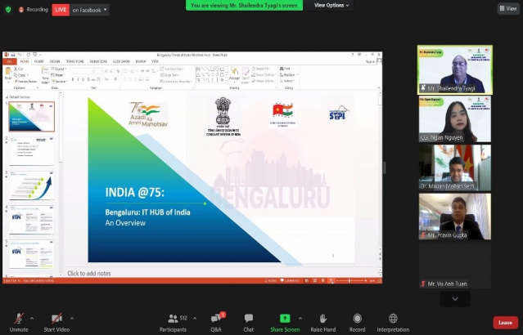The image size is (523, 335).
Task: Expand audio options arrow beside Unmute
Action: [32, 319]
